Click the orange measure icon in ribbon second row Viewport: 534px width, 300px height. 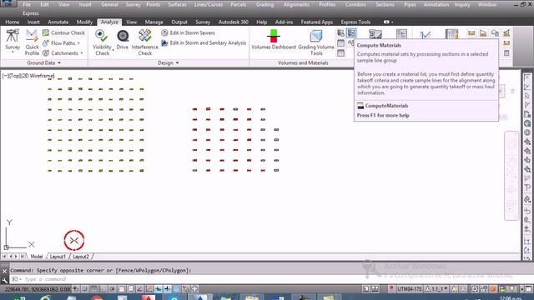[x=506, y=43]
